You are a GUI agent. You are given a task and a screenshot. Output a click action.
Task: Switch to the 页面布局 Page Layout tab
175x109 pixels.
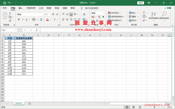pyautogui.click(x=31, y=8)
